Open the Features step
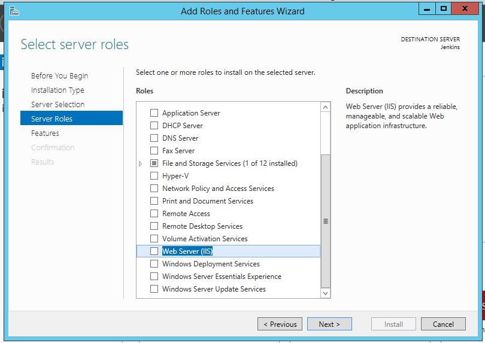This screenshot has width=485, height=343. tap(45, 133)
